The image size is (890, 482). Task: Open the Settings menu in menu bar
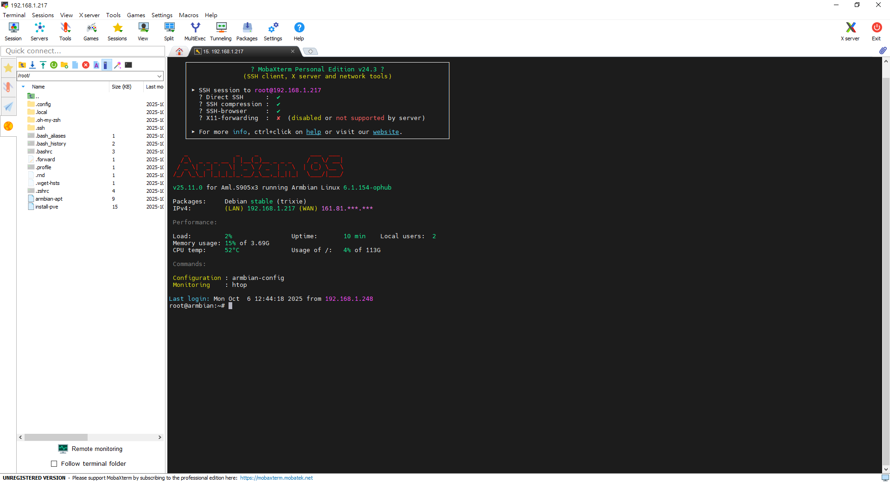click(162, 15)
